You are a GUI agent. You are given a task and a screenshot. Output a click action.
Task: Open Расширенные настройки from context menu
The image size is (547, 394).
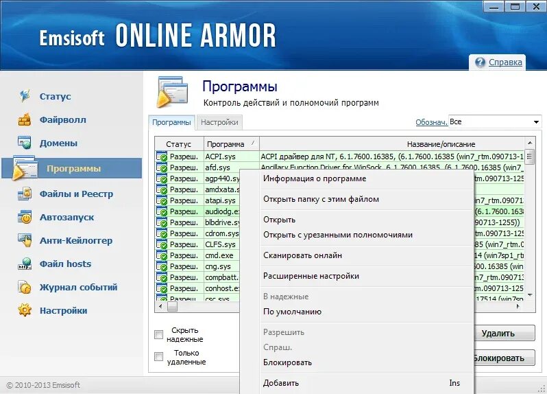tap(311, 276)
